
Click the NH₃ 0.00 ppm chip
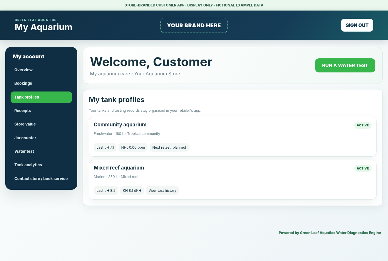click(x=133, y=148)
